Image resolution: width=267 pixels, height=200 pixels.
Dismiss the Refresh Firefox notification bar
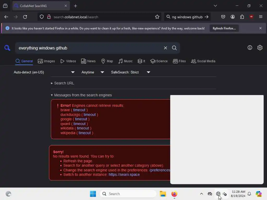[x=260, y=28]
